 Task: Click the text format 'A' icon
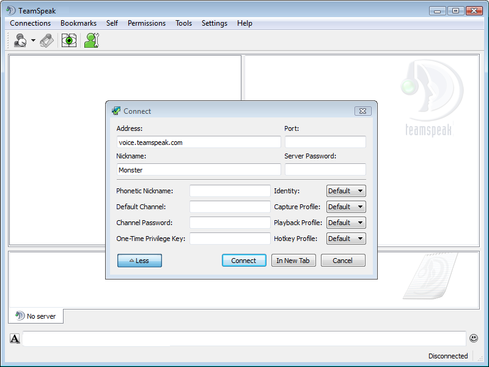(x=15, y=338)
